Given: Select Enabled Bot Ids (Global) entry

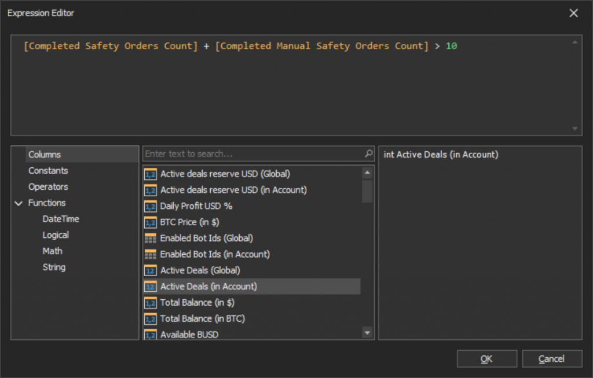Looking at the screenshot, I should pyautogui.click(x=207, y=238).
